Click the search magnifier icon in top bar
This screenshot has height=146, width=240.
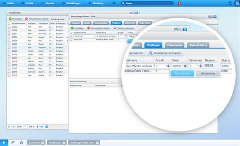click(x=123, y=3)
